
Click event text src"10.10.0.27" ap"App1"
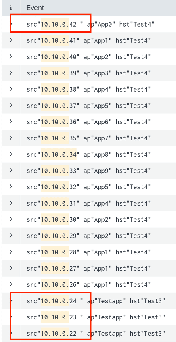click(x=89, y=269)
